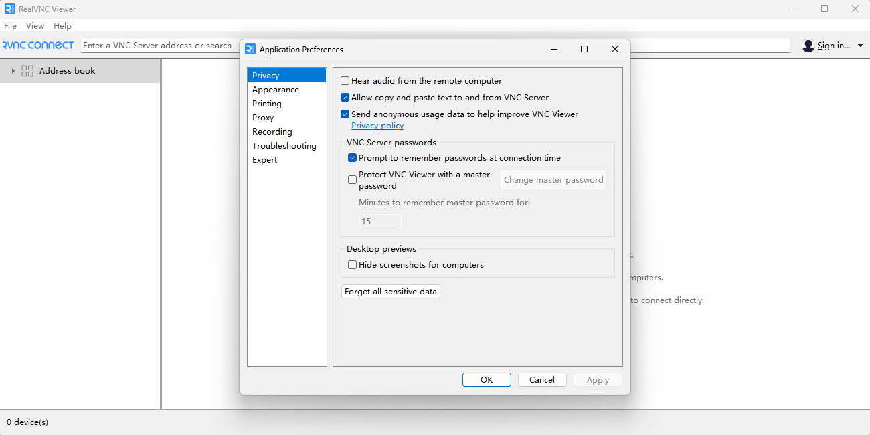Click the VNC Server address search field
Screen dimensions: 870x435
tap(158, 46)
